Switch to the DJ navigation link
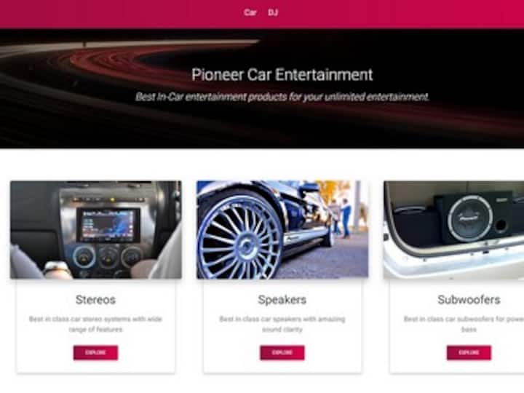 [x=273, y=12]
